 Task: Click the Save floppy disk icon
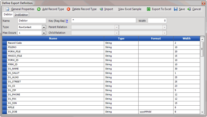click(x=176, y=9)
